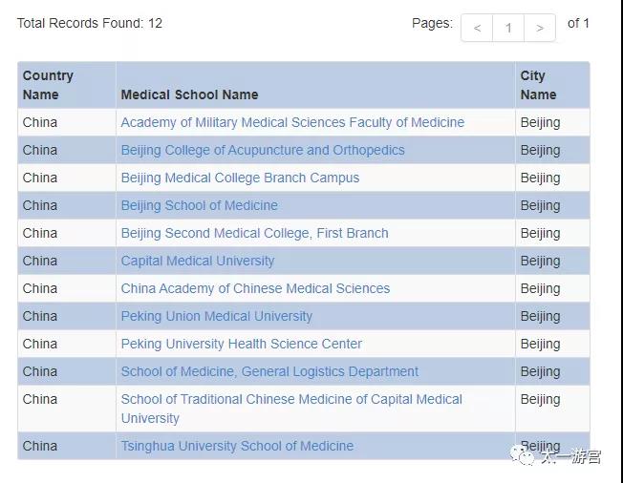Open School of Traditional Chinese Medicine link

point(291,409)
